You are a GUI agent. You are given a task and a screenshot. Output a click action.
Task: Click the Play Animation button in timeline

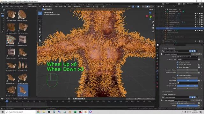80,98
